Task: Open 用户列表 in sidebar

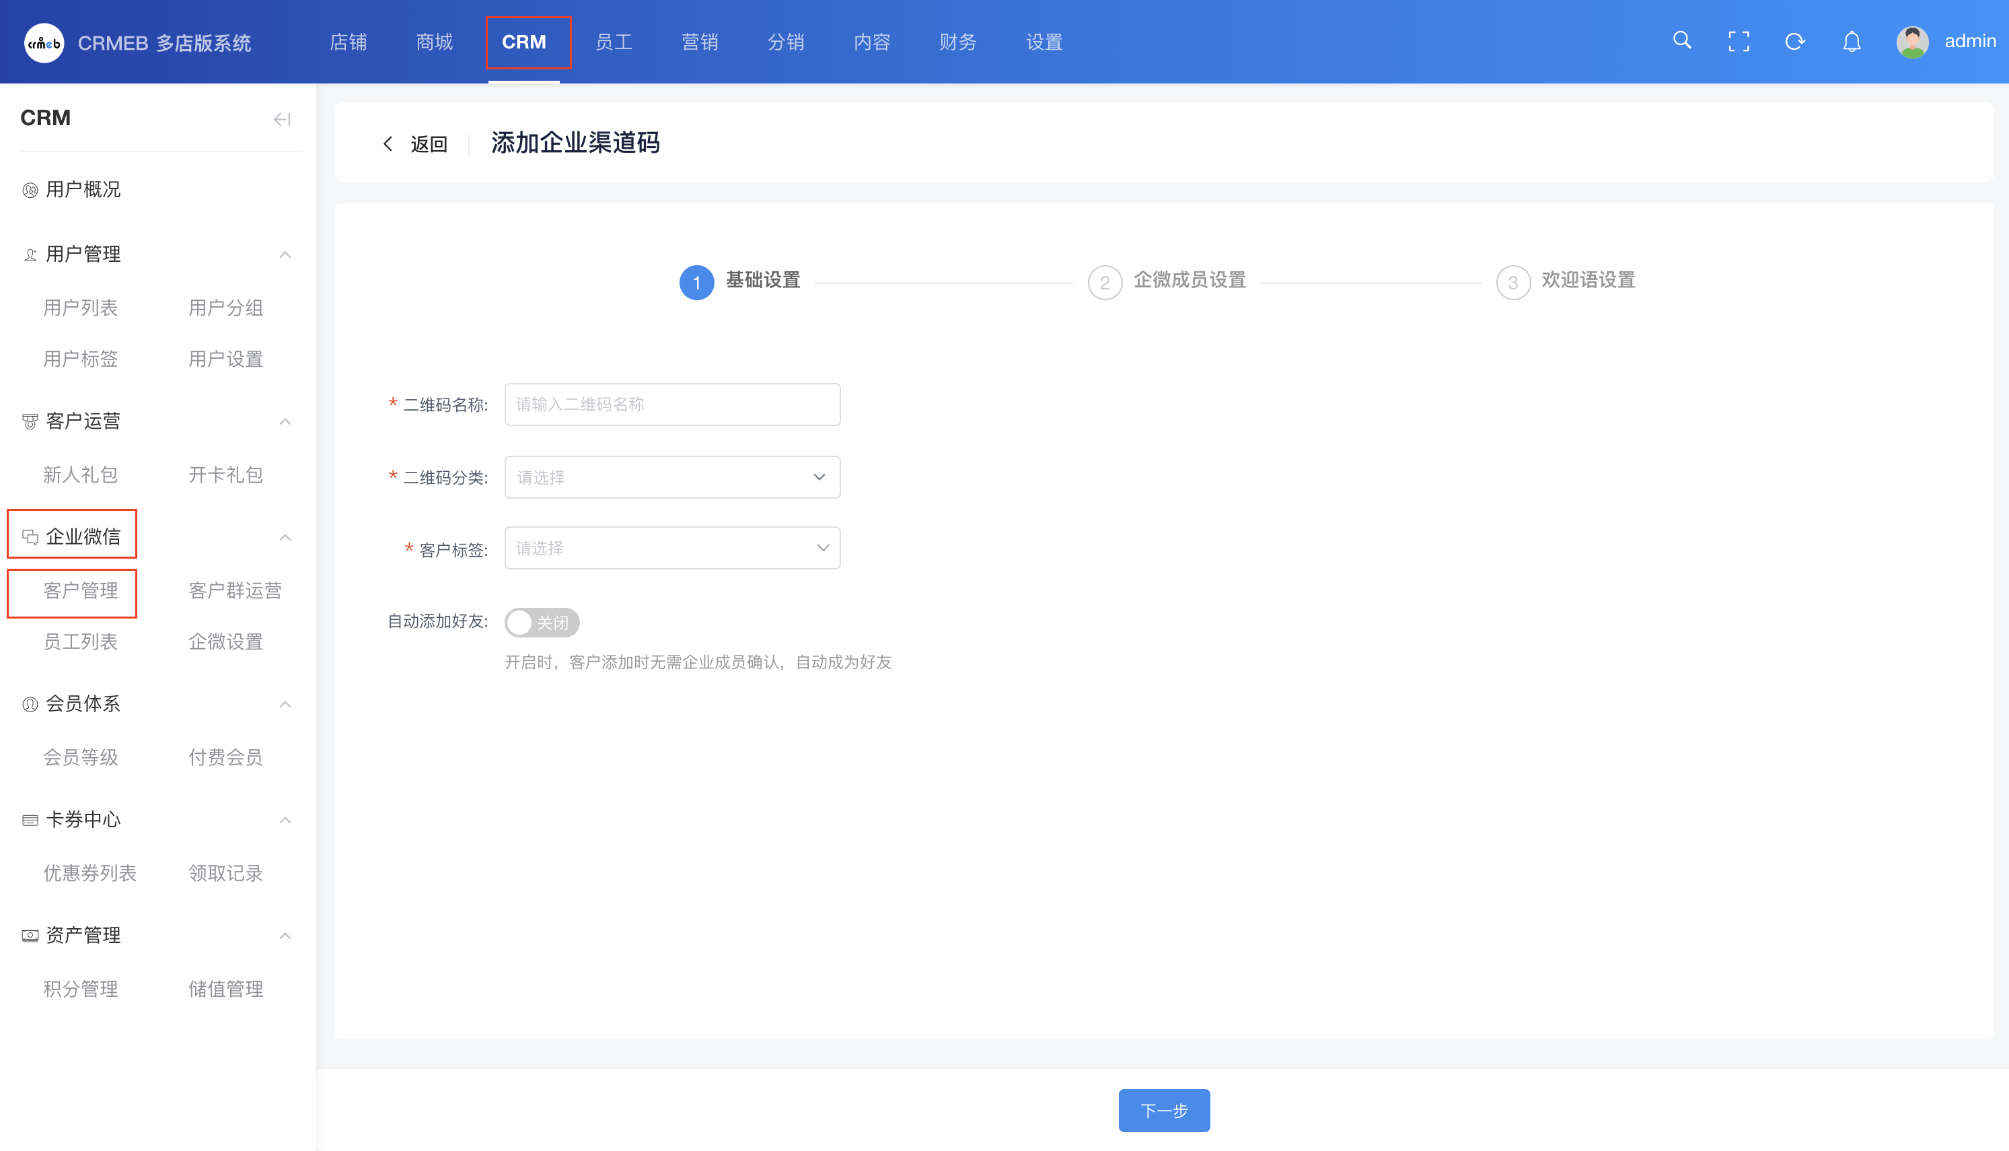Action: pos(81,308)
